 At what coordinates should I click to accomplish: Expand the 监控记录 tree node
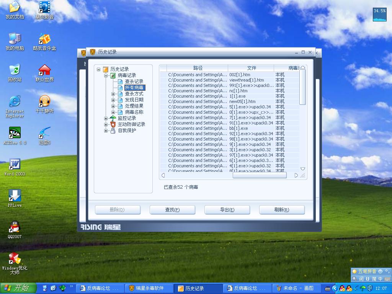[x=106, y=118]
